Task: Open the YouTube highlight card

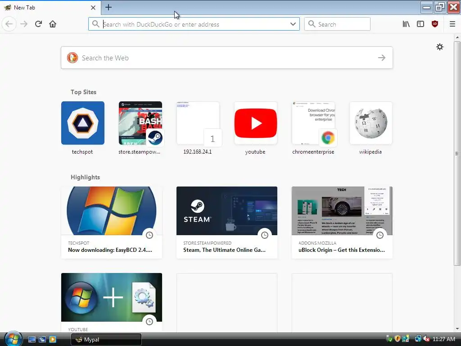Action: point(112,303)
